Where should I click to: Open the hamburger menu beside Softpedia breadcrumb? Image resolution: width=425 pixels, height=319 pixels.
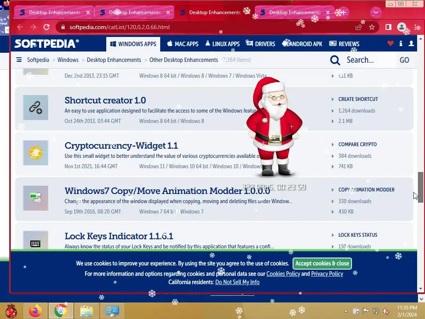point(19,60)
